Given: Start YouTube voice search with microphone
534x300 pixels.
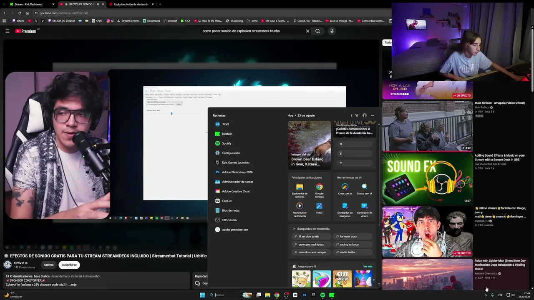Looking at the screenshot, I should click(x=332, y=31).
